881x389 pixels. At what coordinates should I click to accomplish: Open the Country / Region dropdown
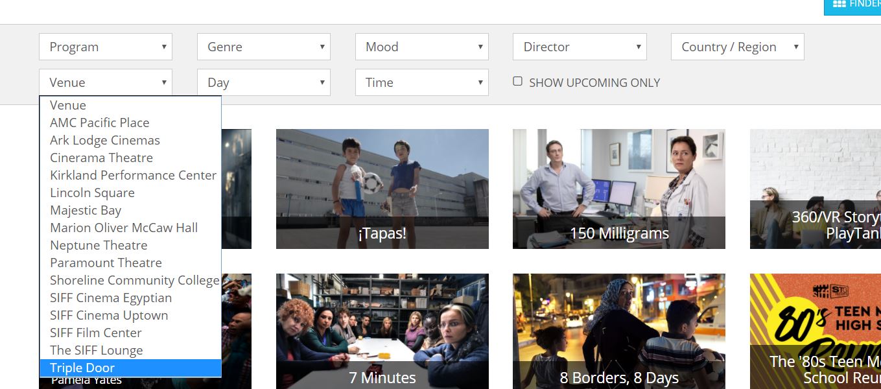point(738,47)
